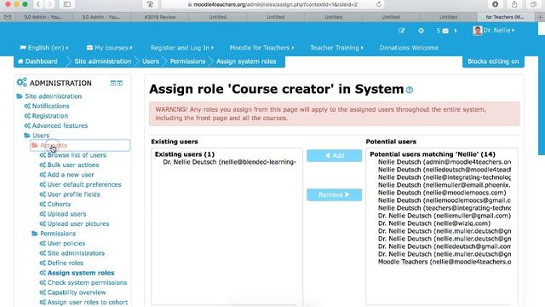
Task: Go to Site administration breadcrumb
Action: pyautogui.click(x=102, y=61)
